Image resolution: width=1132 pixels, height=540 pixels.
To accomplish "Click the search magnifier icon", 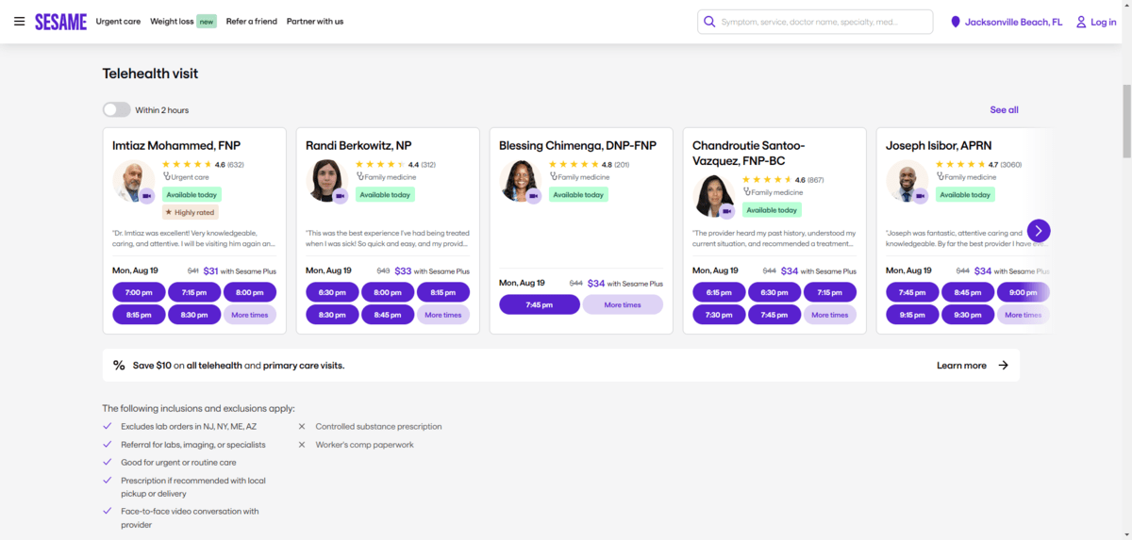I will pyautogui.click(x=709, y=22).
